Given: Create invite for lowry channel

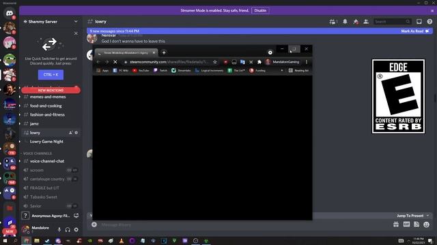Looking at the screenshot, I should tap(70, 133).
